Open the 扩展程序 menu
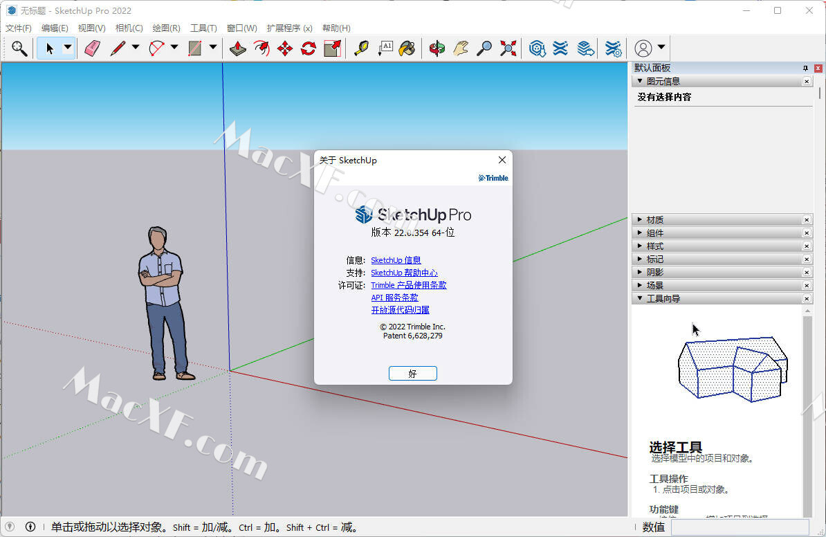This screenshot has width=826, height=537. (289, 28)
